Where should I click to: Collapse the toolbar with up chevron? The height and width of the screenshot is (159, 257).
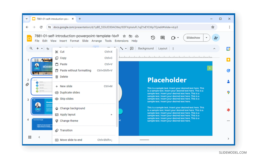214,49
